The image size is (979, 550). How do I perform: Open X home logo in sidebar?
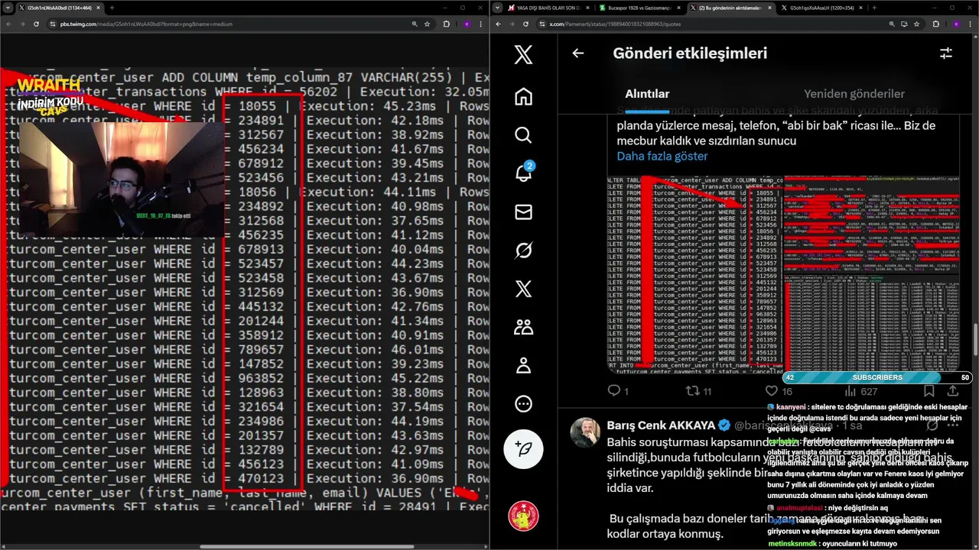pyautogui.click(x=523, y=55)
